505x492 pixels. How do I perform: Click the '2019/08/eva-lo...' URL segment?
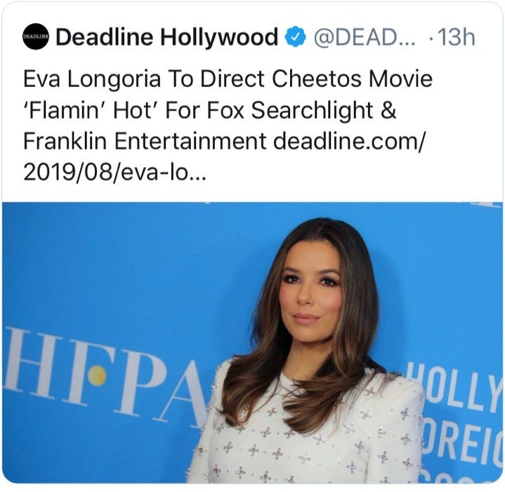pyautogui.click(x=114, y=173)
